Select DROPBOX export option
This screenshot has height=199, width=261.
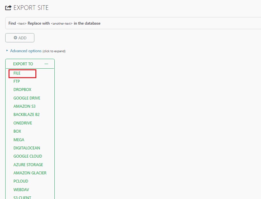point(22,89)
